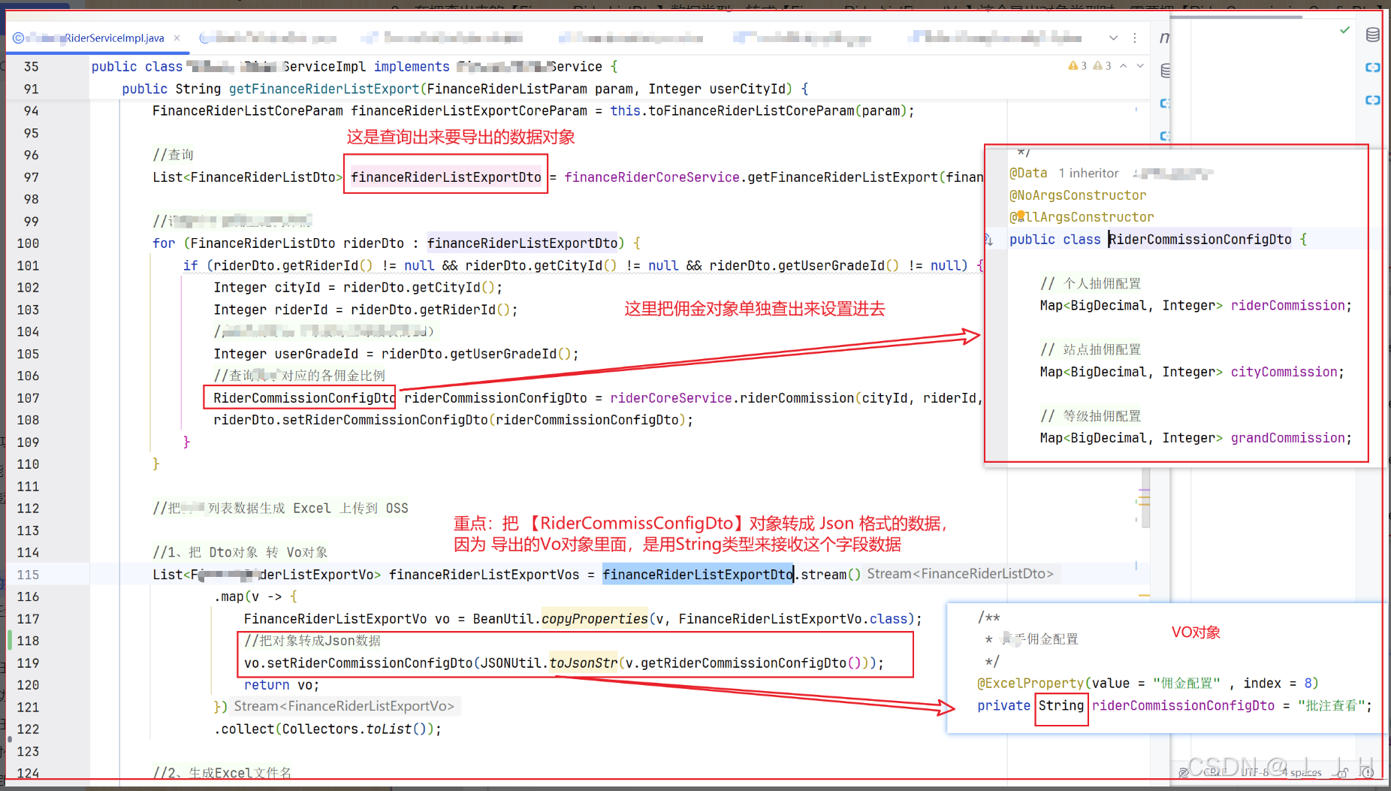Click the first warning count indicator
Image resolution: width=1391 pixels, height=791 pixels.
point(1078,66)
